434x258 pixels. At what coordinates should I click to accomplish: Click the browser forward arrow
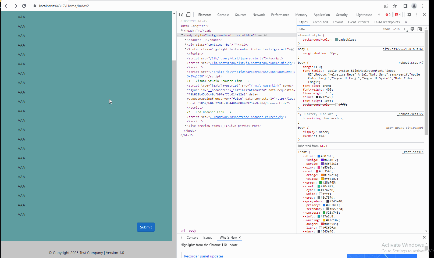tap(15, 6)
